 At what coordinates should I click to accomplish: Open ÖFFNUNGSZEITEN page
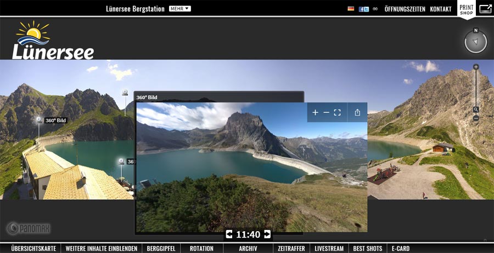tap(405, 9)
